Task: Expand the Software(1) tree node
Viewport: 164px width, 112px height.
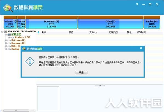Action: (6, 40)
